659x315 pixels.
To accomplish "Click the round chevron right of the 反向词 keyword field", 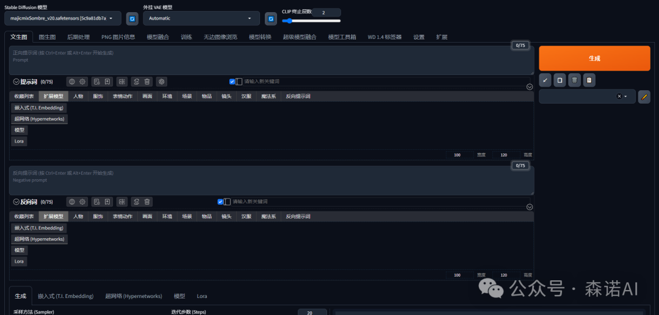I will tap(530, 207).
